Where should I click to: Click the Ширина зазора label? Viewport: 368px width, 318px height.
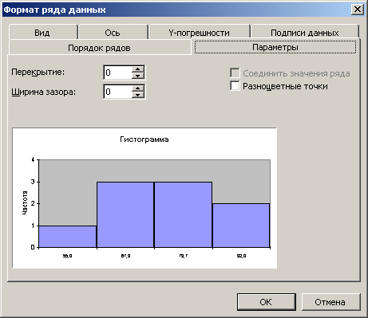43,92
